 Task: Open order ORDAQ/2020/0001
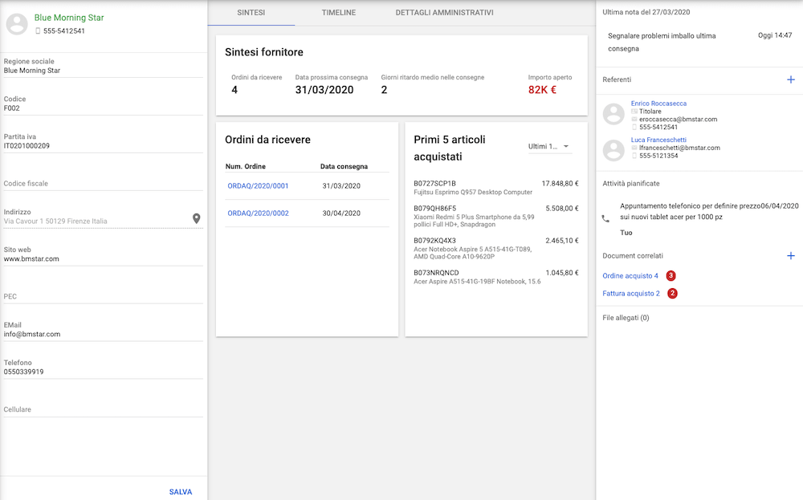(x=258, y=185)
